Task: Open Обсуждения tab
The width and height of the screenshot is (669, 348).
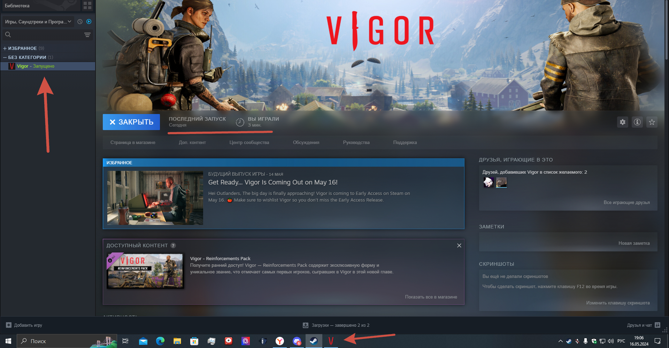Action: point(306,142)
